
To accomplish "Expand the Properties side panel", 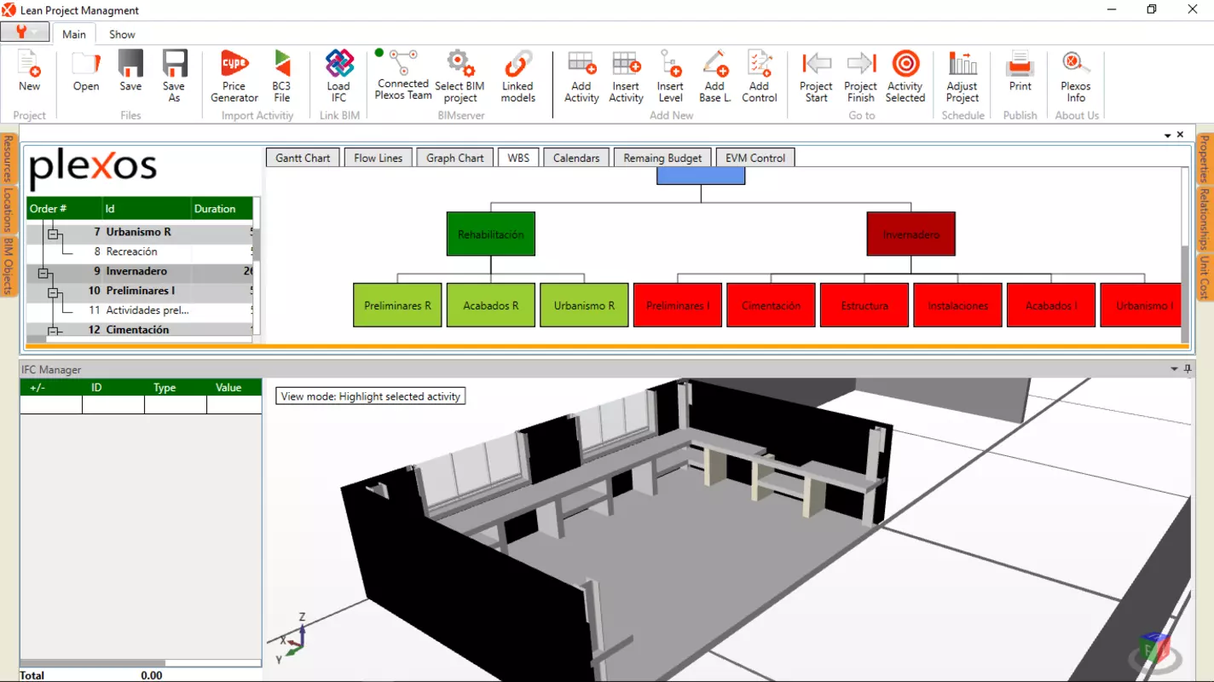I will (x=1205, y=159).
